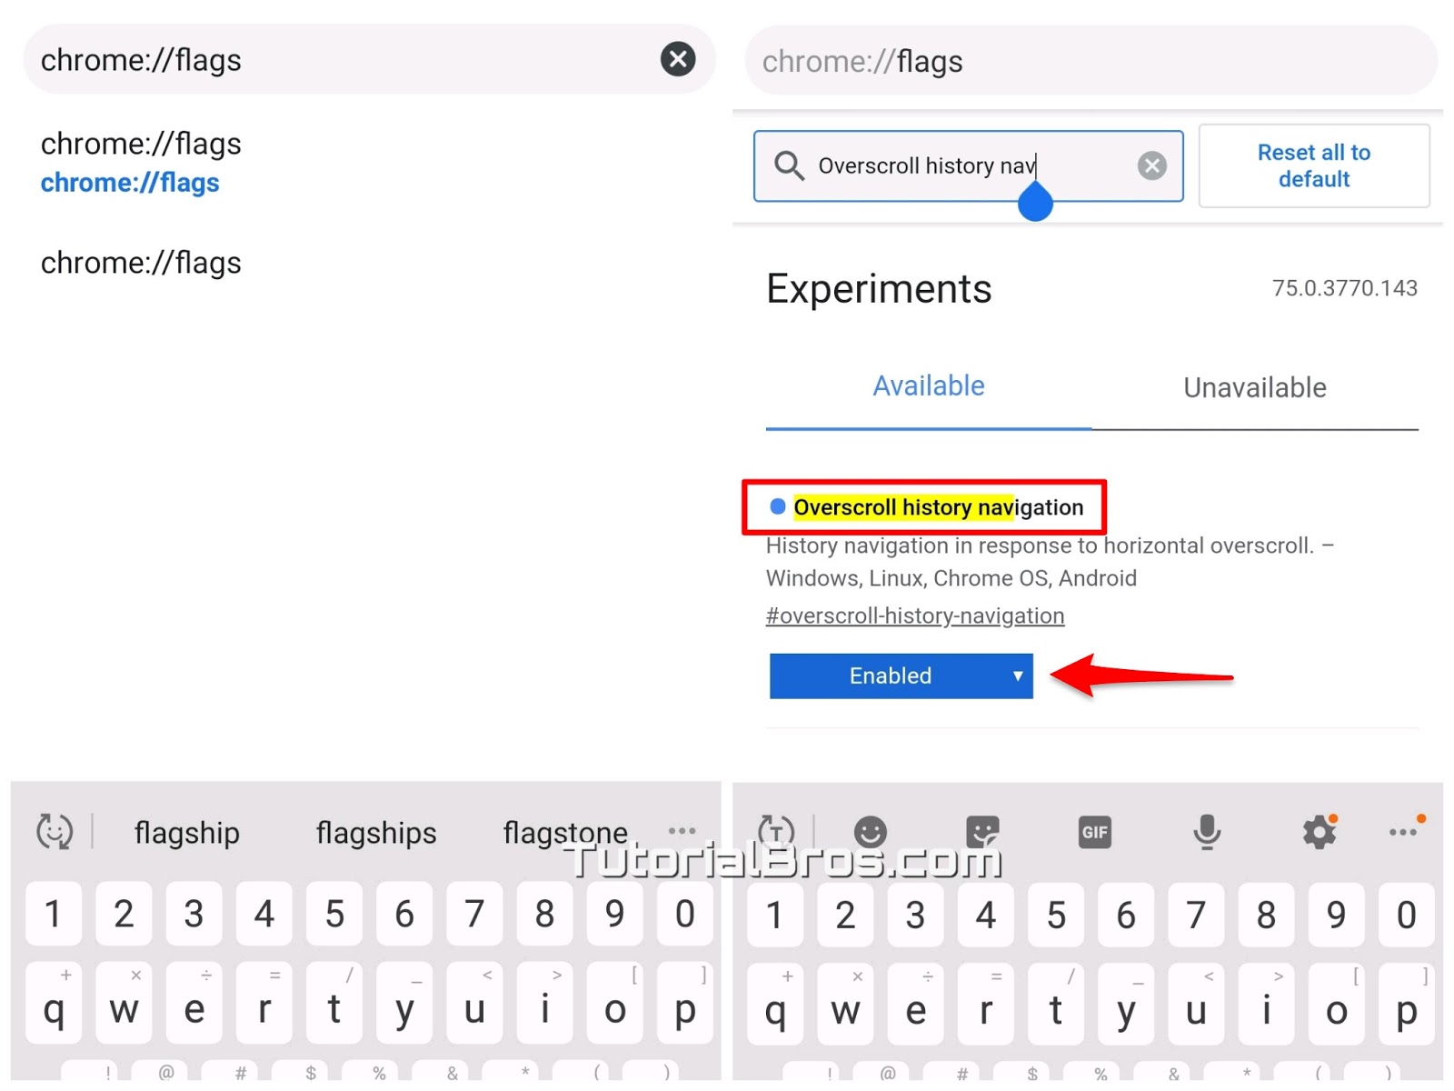Tap key 8 on right keyboard

tap(1266, 916)
